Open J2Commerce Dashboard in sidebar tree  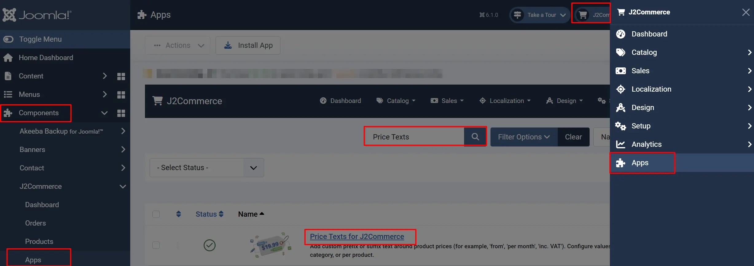42,205
